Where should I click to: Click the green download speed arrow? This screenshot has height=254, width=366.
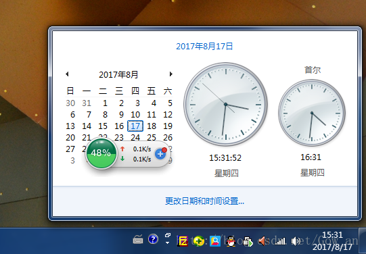pyautogui.click(x=122, y=159)
